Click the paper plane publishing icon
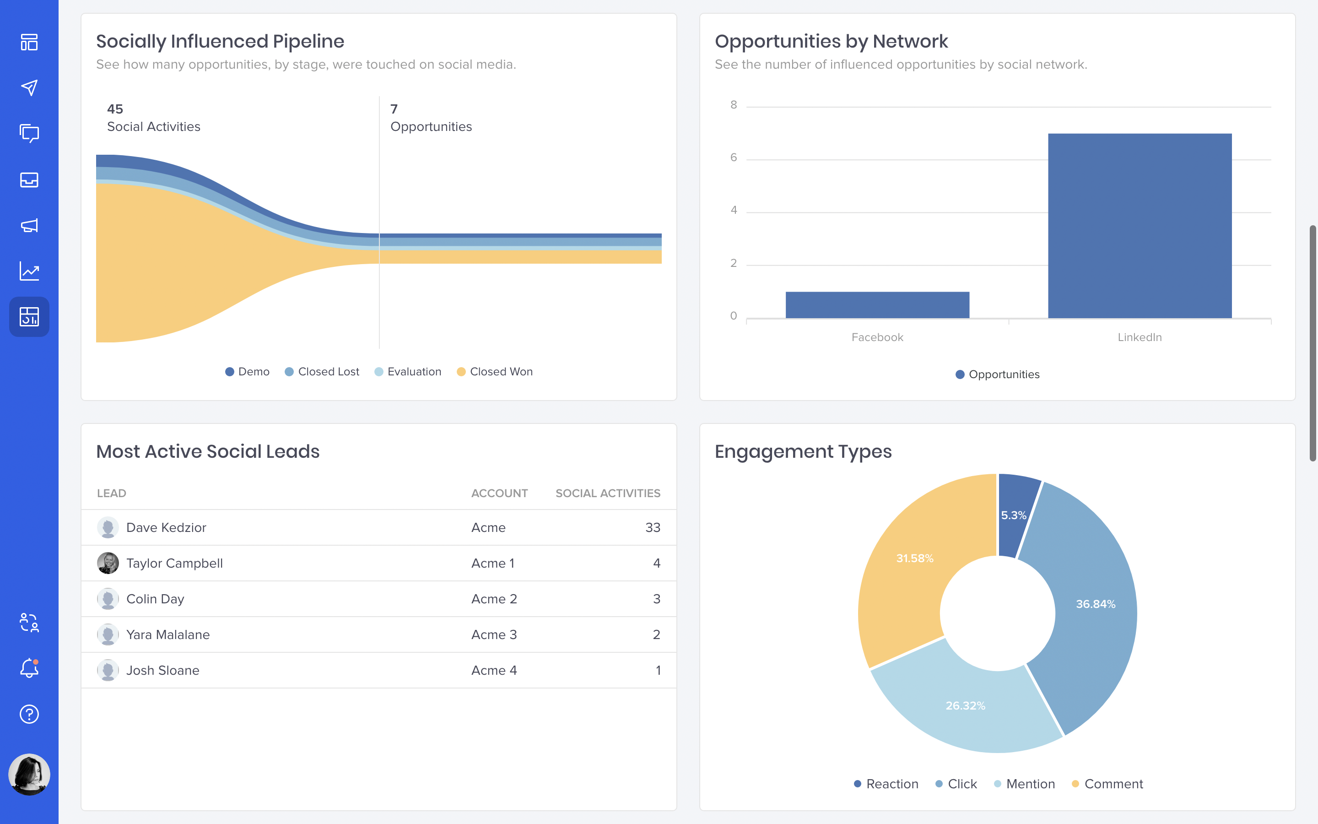The height and width of the screenshot is (824, 1318). 29,88
